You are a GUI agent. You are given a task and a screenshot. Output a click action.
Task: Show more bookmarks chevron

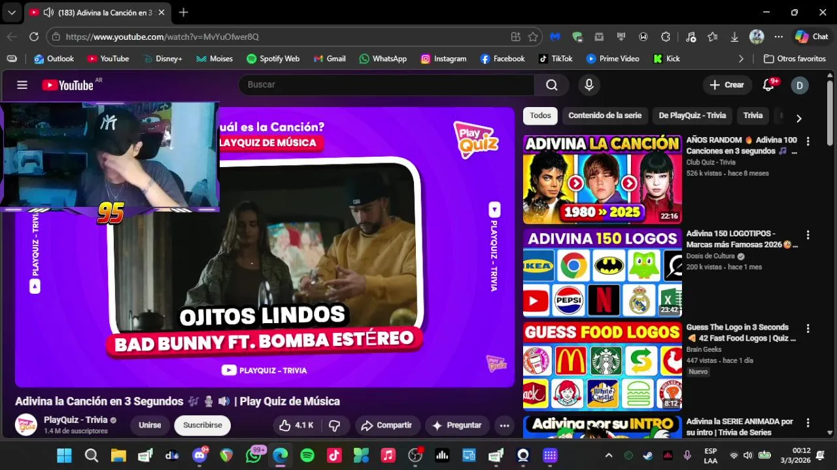pyautogui.click(x=741, y=59)
